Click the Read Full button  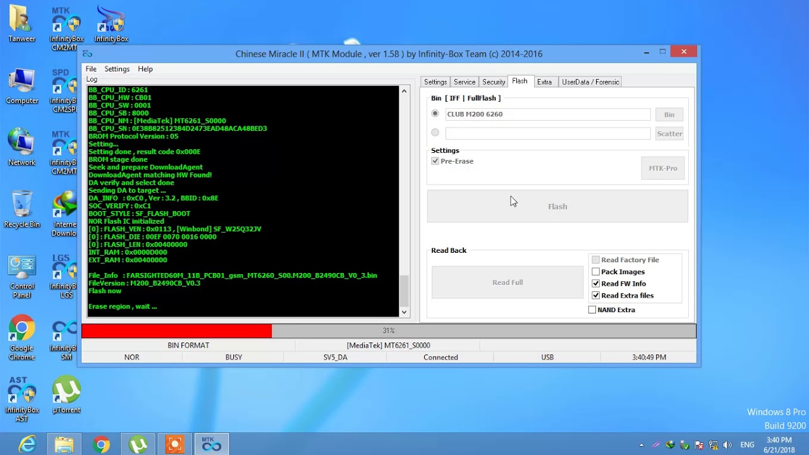[x=508, y=282]
